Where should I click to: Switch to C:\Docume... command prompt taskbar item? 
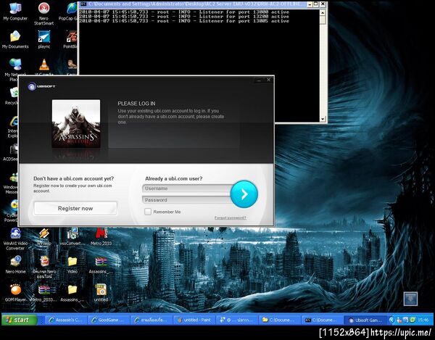(322, 320)
